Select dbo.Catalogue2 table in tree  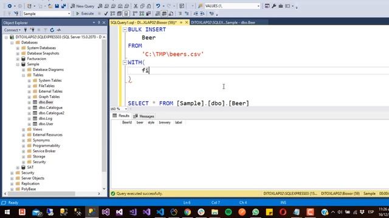(x=51, y=113)
